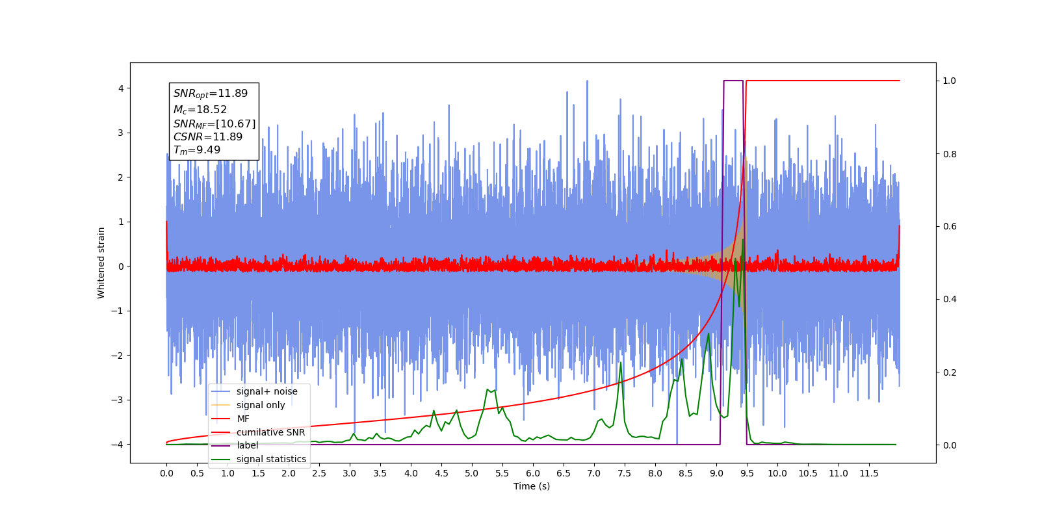Click the 11.5 time axis tick label
This screenshot has height=520, width=1040.
tap(869, 473)
